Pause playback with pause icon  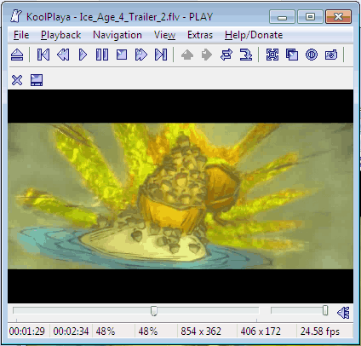click(x=102, y=55)
